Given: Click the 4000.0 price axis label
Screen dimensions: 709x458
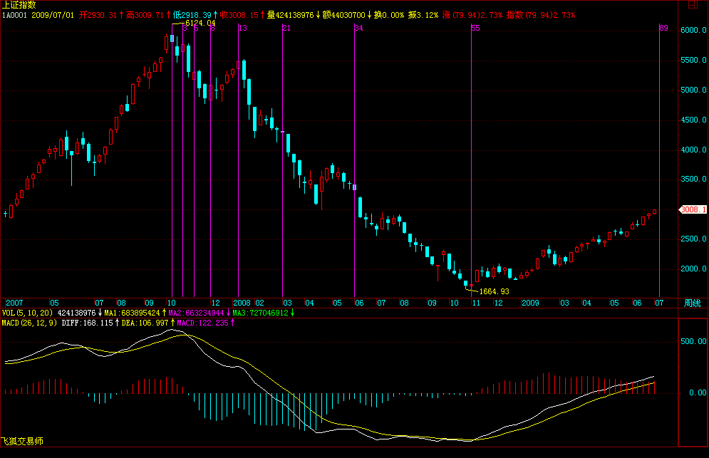Looking at the screenshot, I should [693, 150].
